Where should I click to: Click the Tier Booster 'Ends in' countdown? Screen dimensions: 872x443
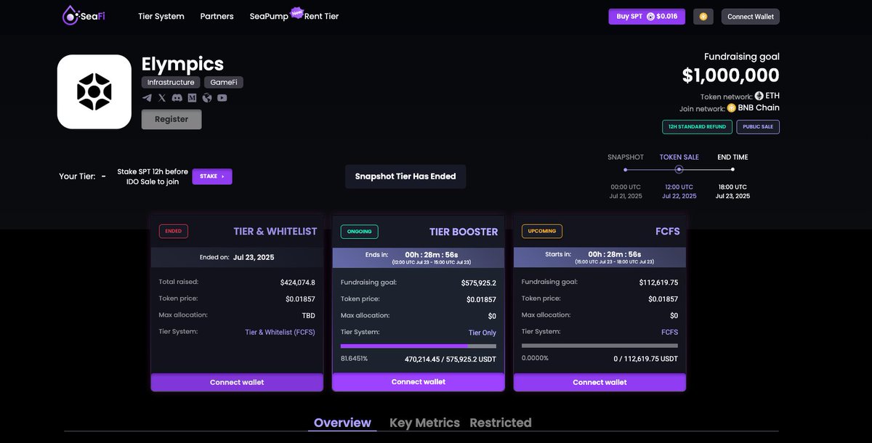coord(418,257)
